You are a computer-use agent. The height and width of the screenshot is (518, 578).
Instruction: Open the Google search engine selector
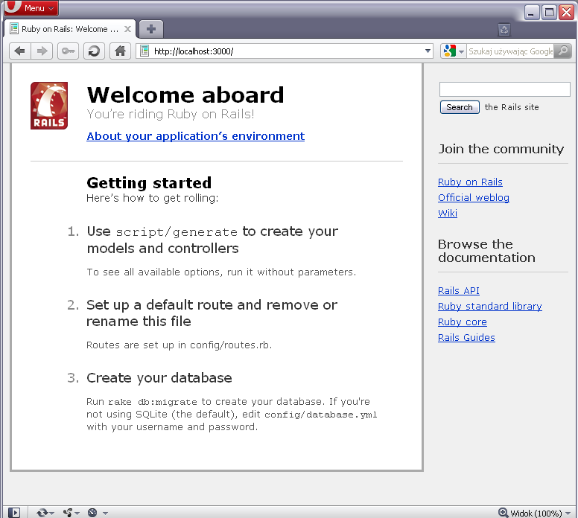coord(454,51)
